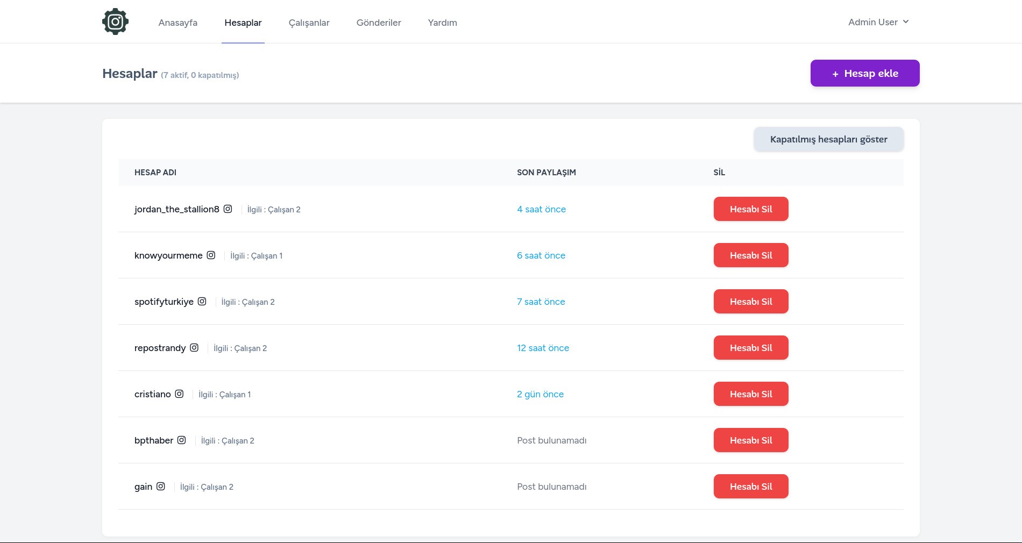
Task: Click İlgili : Çalışan 2 beside repostrandy
Action: pos(240,348)
